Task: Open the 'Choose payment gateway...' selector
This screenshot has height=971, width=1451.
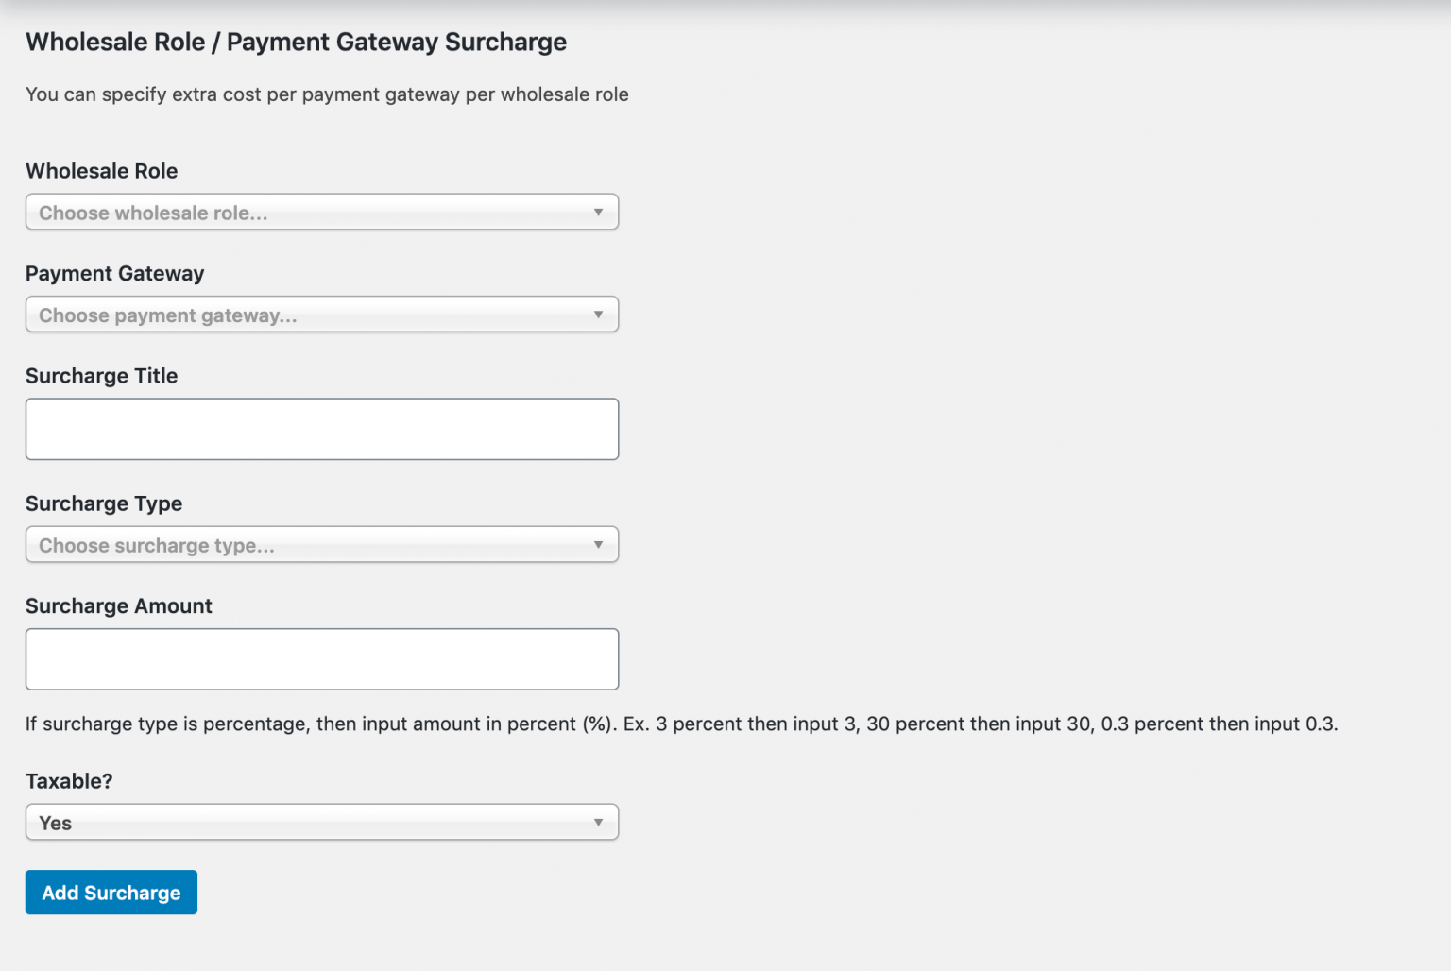Action: coord(321,314)
